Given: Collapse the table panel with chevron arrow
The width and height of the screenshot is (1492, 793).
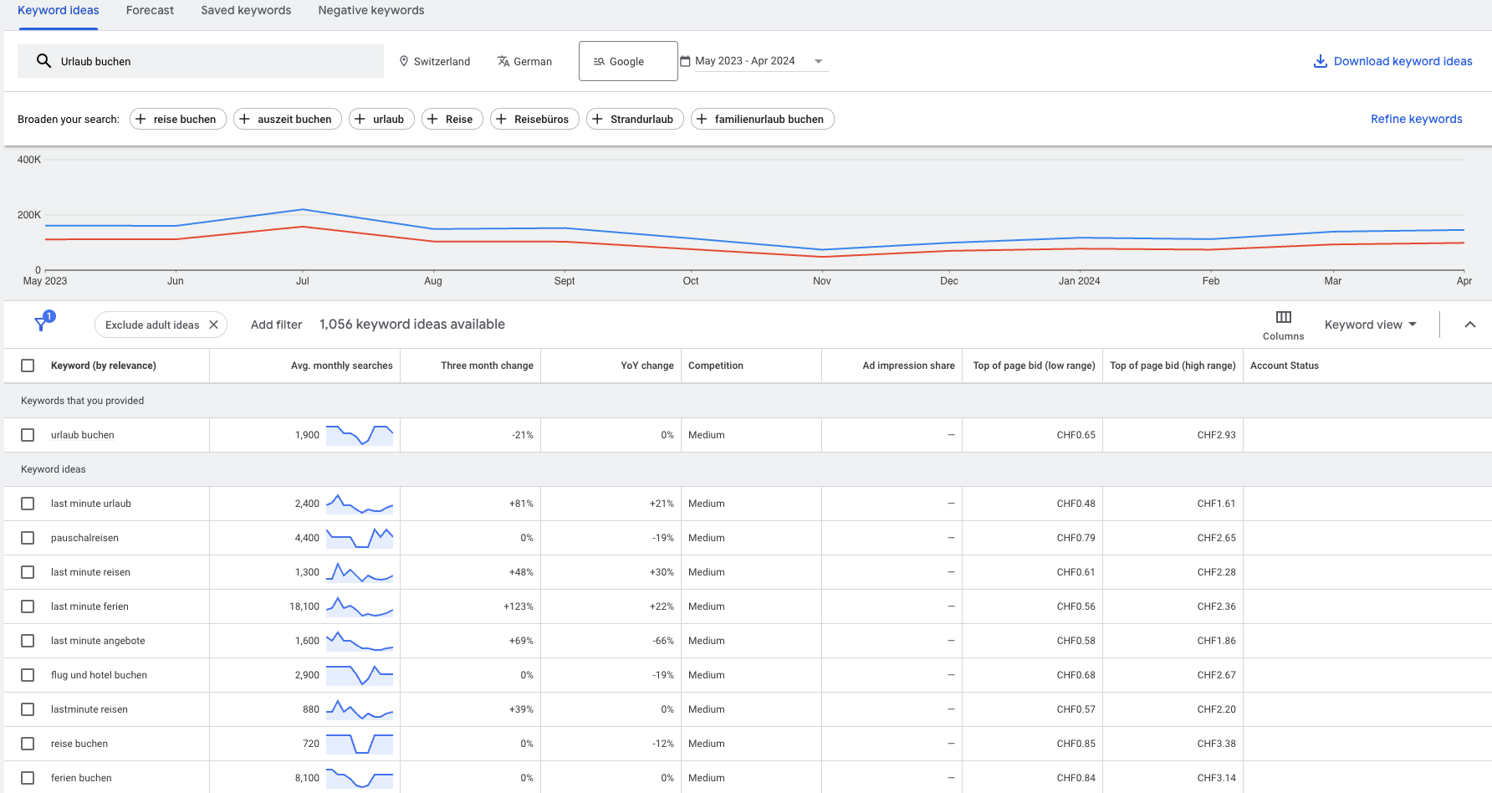Looking at the screenshot, I should pos(1469,325).
